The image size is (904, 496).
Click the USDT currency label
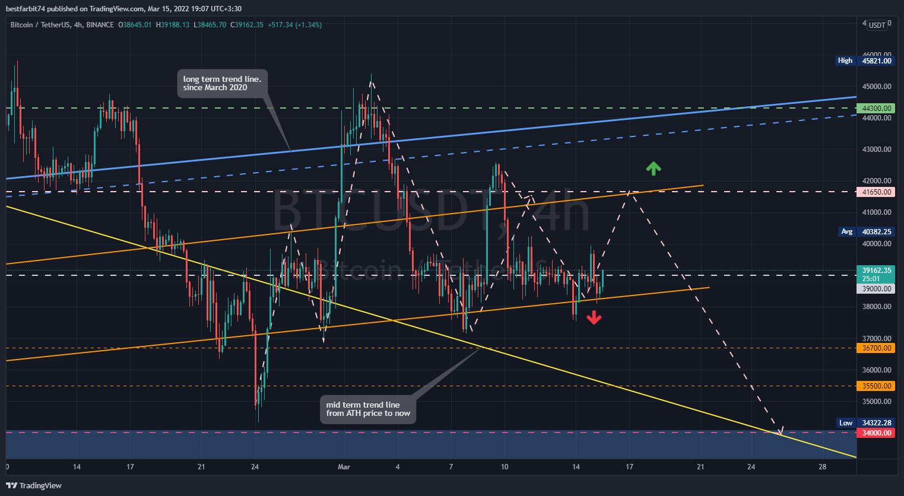click(x=877, y=25)
